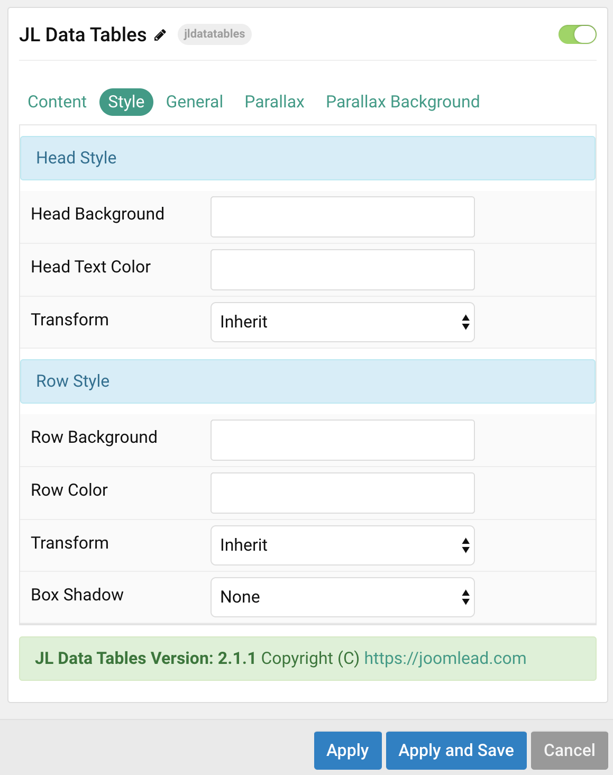Open the joomlead.com link
The image size is (613, 775).
[445, 659]
